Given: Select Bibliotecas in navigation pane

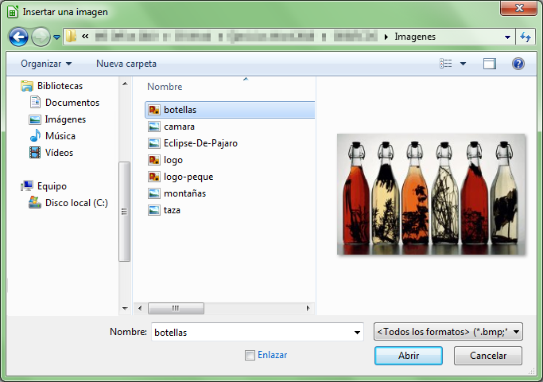Looking at the screenshot, I should coord(60,86).
